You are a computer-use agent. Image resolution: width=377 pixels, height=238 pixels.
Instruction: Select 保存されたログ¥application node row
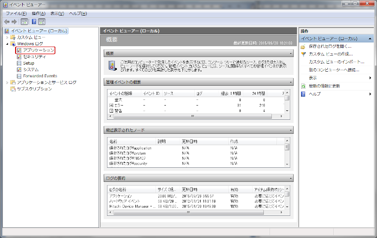(197, 148)
